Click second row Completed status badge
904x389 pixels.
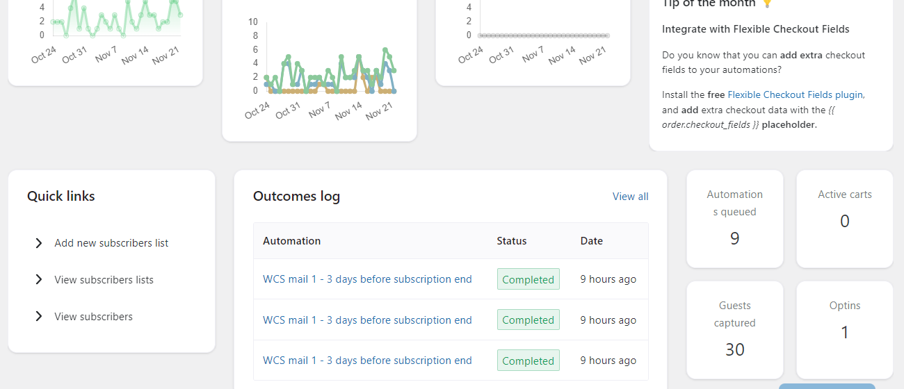pos(528,320)
